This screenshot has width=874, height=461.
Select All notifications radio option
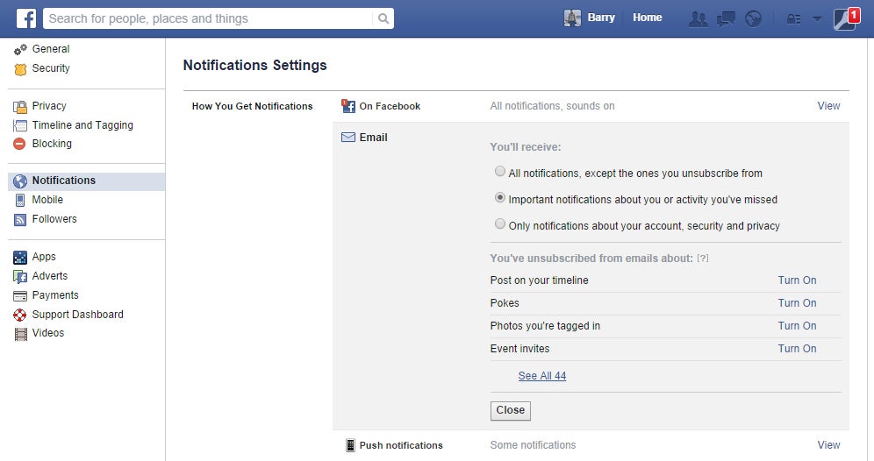(500, 172)
